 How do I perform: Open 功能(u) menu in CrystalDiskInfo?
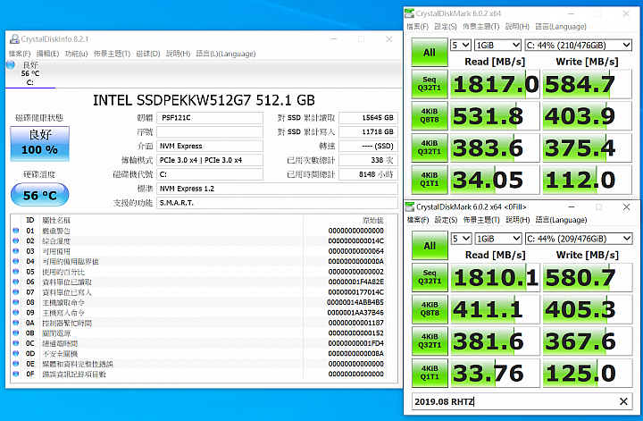point(76,54)
